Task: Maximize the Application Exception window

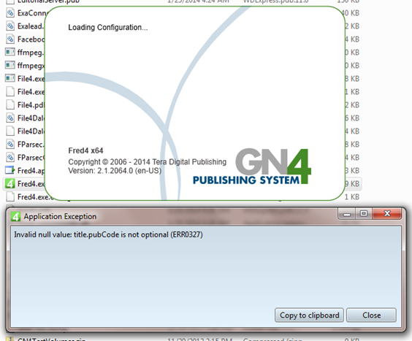Action: (364, 214)
